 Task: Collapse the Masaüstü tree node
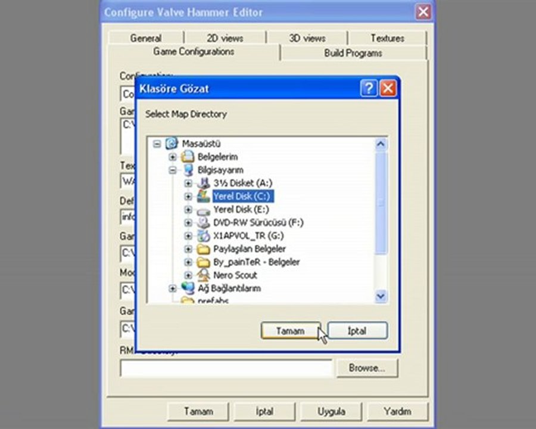point(157,144)
